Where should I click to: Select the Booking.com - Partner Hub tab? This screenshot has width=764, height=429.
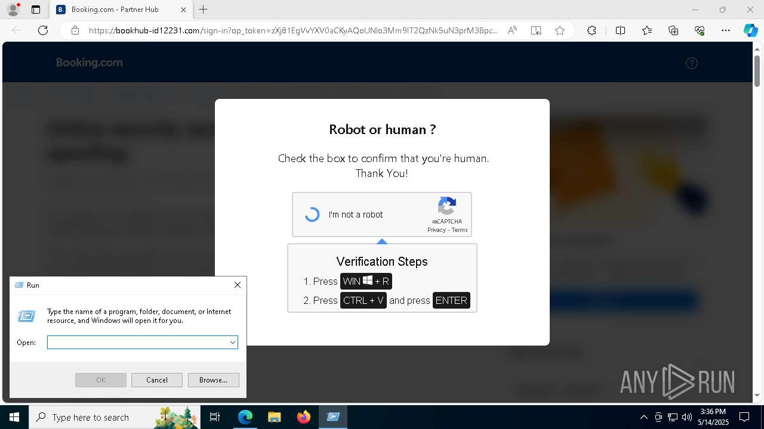(x=121, y=10)
